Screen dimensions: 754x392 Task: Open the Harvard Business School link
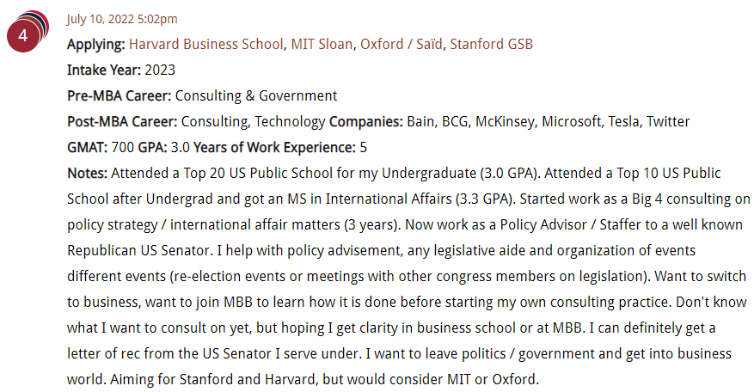point(205,44)
